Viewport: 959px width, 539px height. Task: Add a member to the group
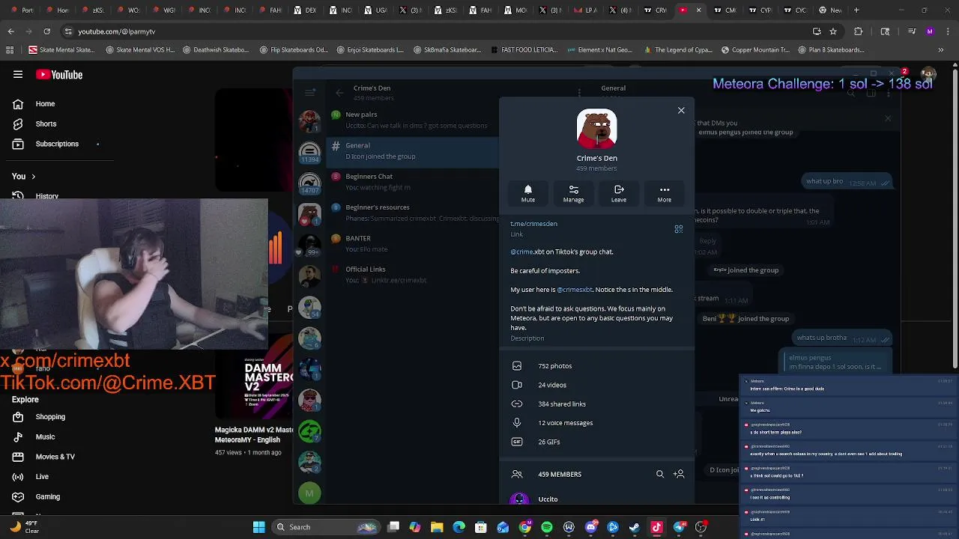(x=679, y=474)
